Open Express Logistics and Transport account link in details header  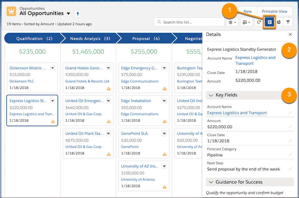(255, 60)
